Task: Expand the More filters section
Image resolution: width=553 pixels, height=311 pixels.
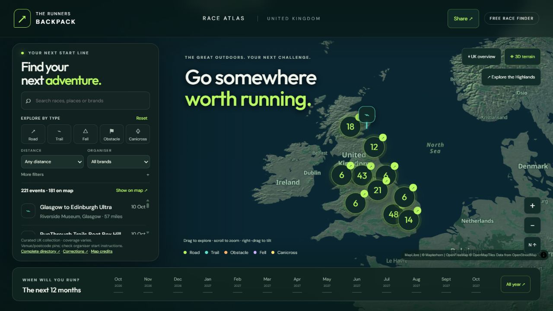Action: click(86, 175)
